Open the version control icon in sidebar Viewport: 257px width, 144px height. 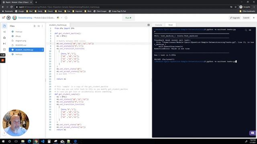pyautogui.click(x=4, y=32)
